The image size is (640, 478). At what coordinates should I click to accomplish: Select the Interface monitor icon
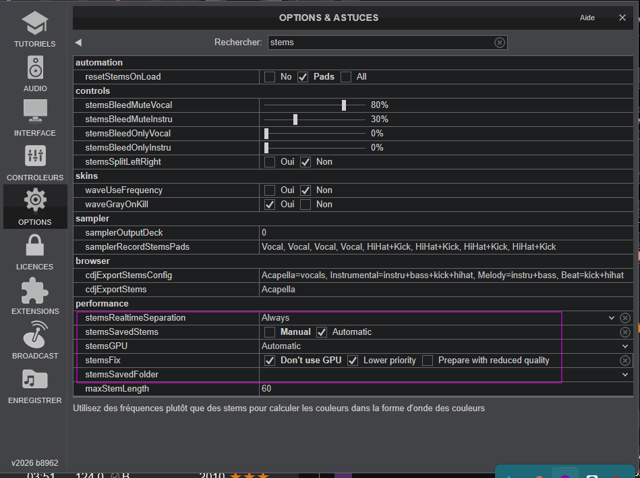[34, 112]
